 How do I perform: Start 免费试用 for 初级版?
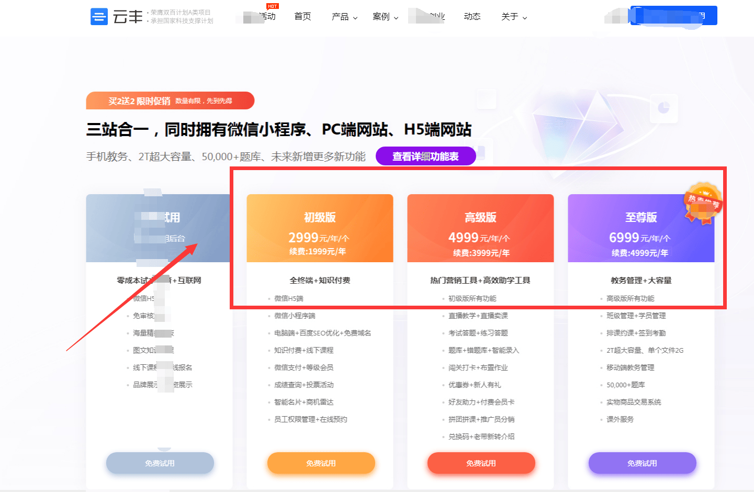click(x=321, y=463)
